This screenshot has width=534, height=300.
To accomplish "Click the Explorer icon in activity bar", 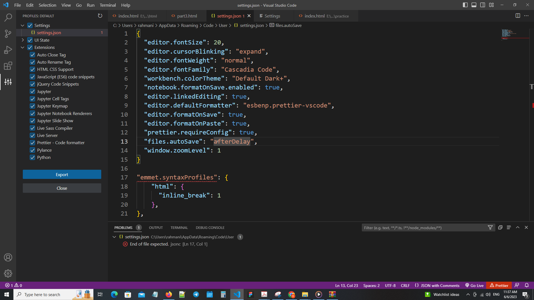I will pos(8,17).
